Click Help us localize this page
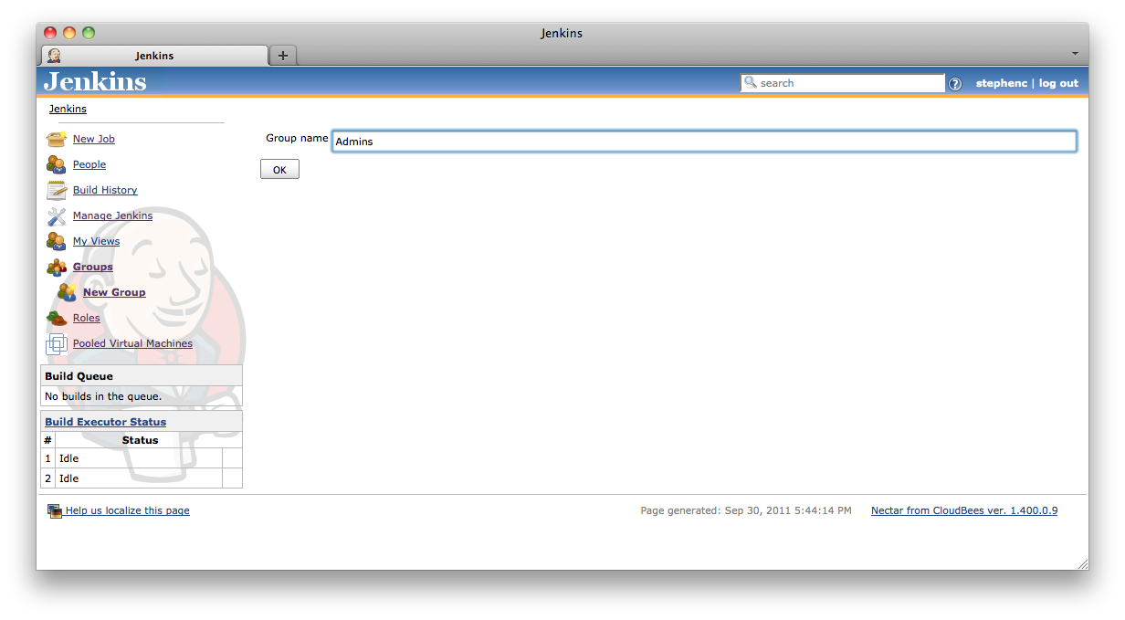Screen dimensions: 1125x620 click(x=128, y=510)
